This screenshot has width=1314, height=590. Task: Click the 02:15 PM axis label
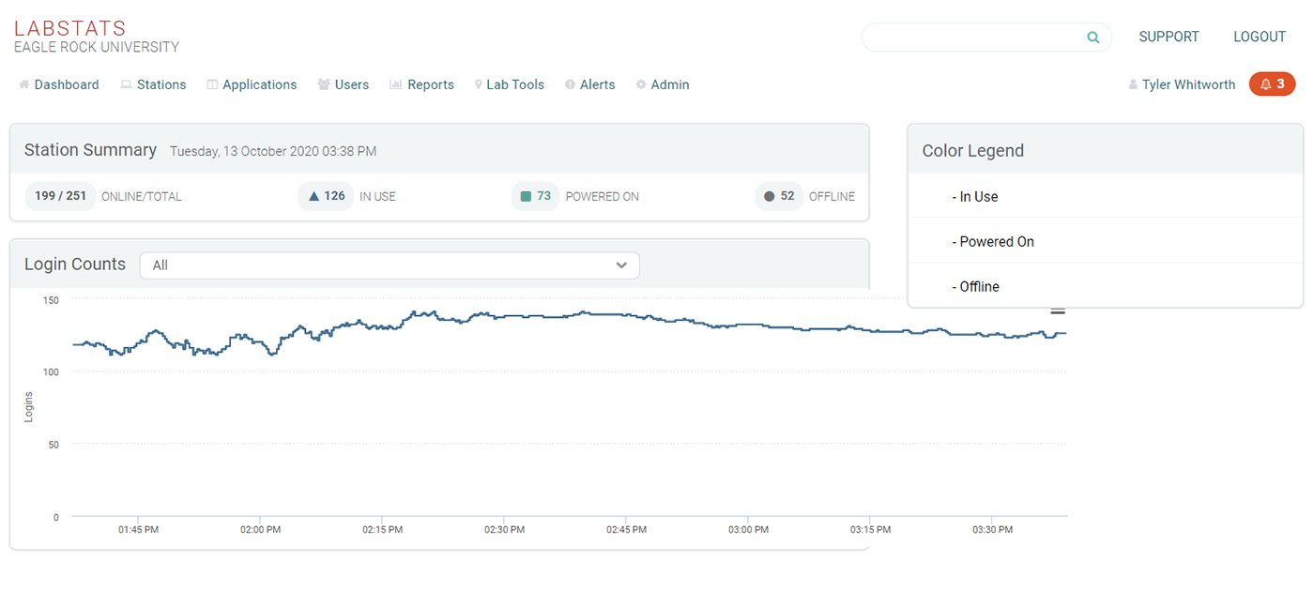pyautogui.click(x=382, y=530)
